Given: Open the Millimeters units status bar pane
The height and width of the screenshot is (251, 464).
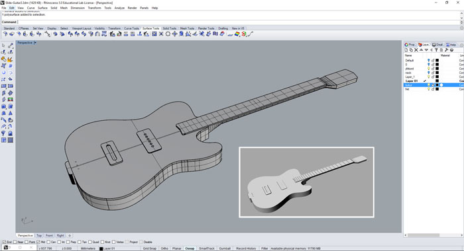Looking at the screenshot, I should pos(88,248).
